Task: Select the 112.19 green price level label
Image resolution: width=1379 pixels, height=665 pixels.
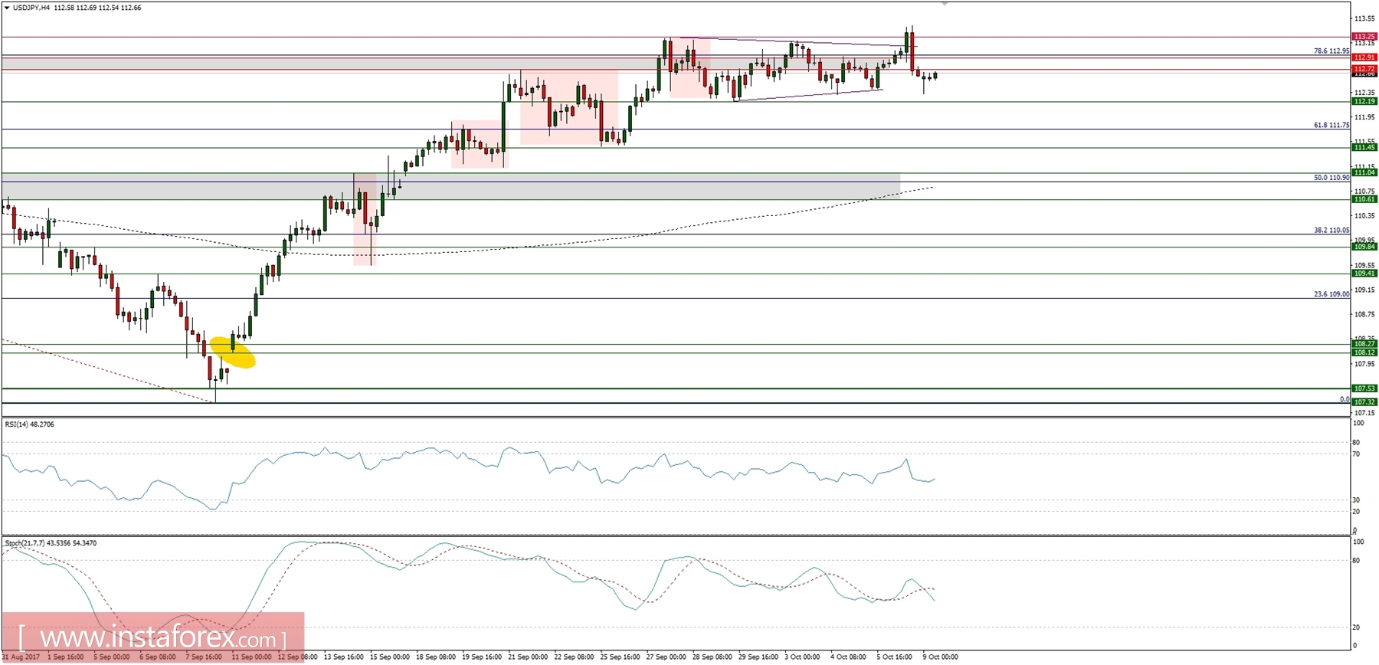Action: click(x=1364, y=101)
